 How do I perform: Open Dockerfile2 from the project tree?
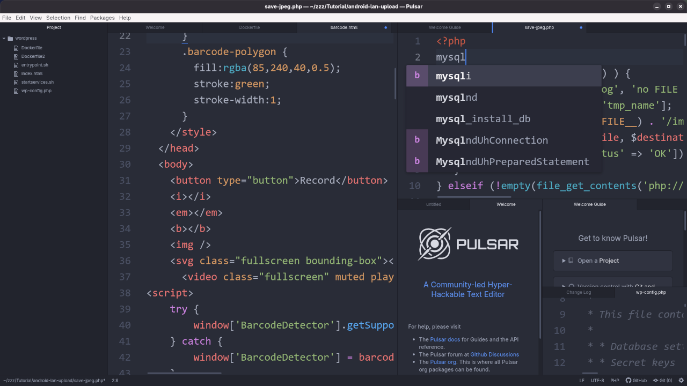(33, 56)
